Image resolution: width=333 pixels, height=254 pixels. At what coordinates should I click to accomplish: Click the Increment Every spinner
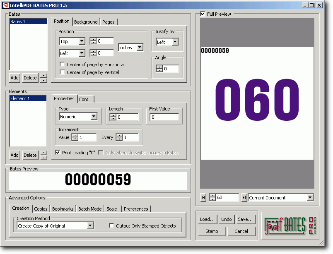pos(119,137)
